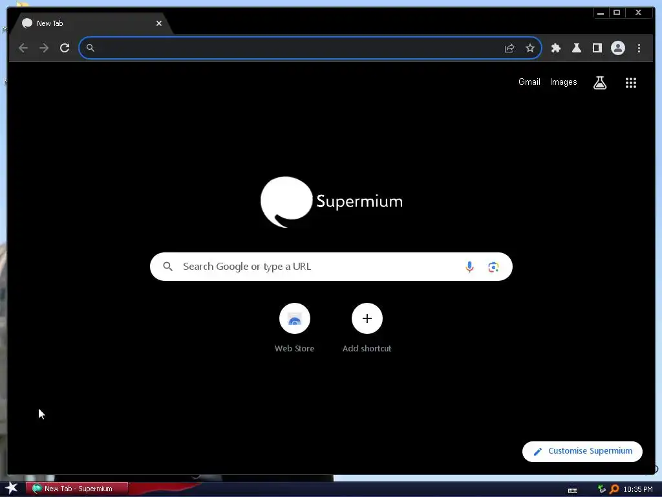Open the profile avatar menu
Viewport: 662px width, 497px height.
coord(617,48)
